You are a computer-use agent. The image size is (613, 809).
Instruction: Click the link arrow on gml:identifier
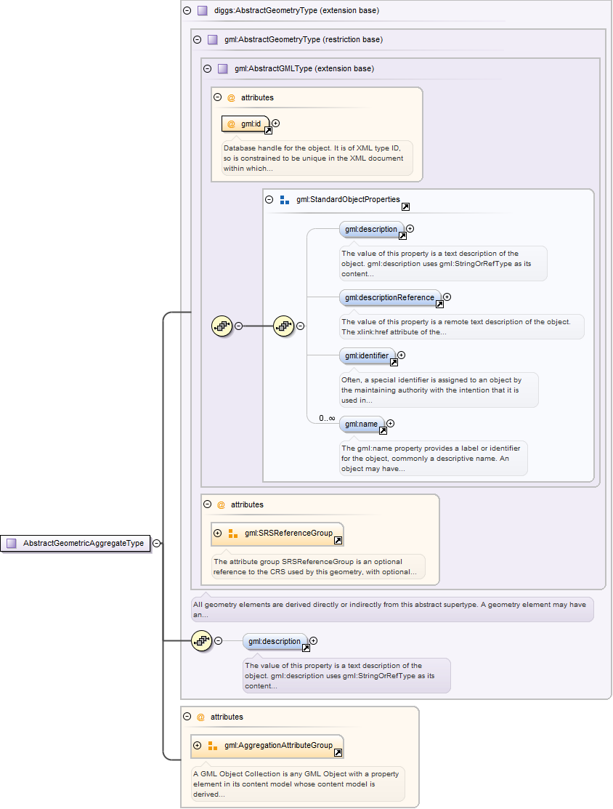(394, 363)
